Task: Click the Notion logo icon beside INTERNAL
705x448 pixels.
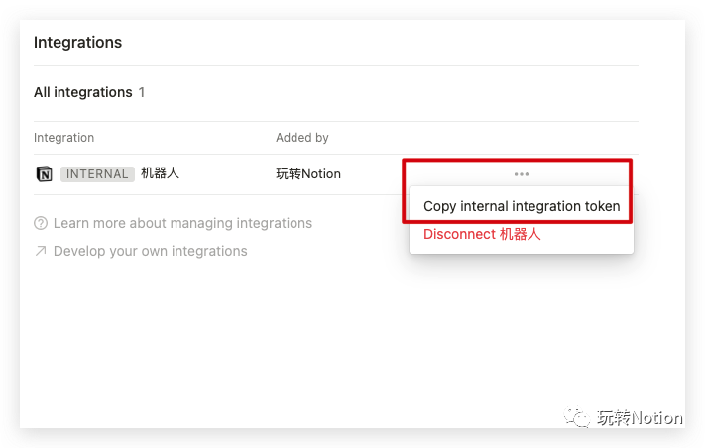Action: click(x=44, y=174)
